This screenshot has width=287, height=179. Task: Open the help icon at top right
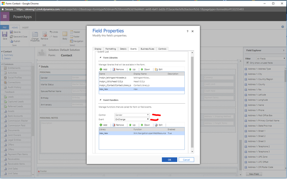283,27
